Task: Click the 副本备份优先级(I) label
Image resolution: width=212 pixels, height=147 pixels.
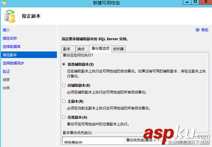Action: (78, 133)
